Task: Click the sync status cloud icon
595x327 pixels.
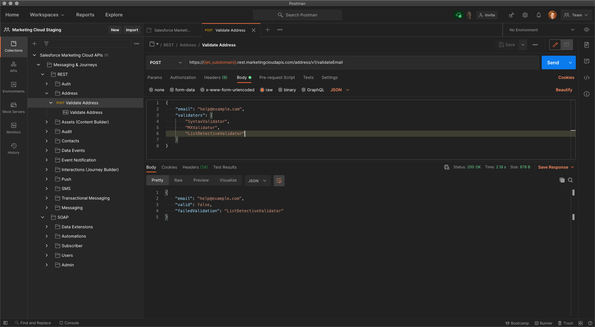Action: 459,15
